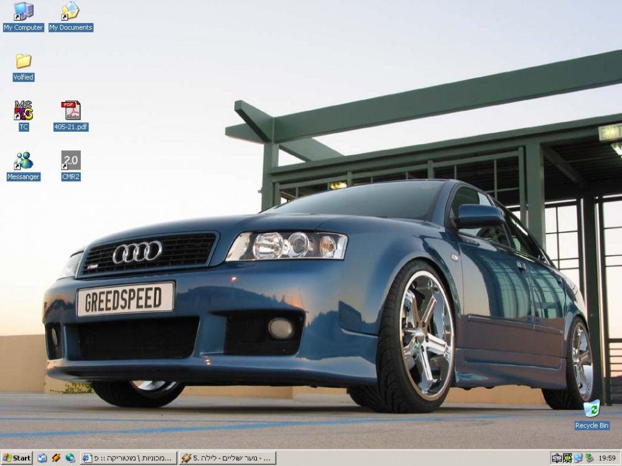Switch to the Winamp taskbar window
The image size is (622, 466).
pos(227,458)
